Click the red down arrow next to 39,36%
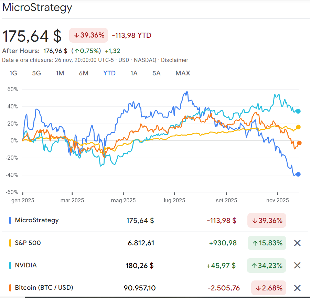The width and height of the screenshot is (310, 298). [76, 35]
